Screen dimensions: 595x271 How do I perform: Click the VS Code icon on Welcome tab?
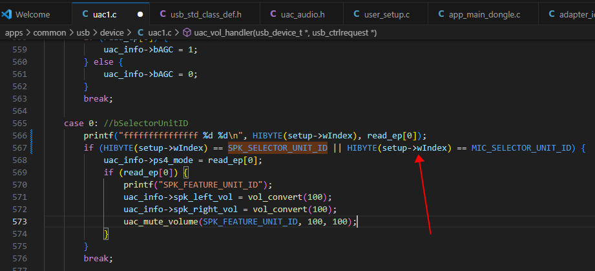[x=7, y=14]
